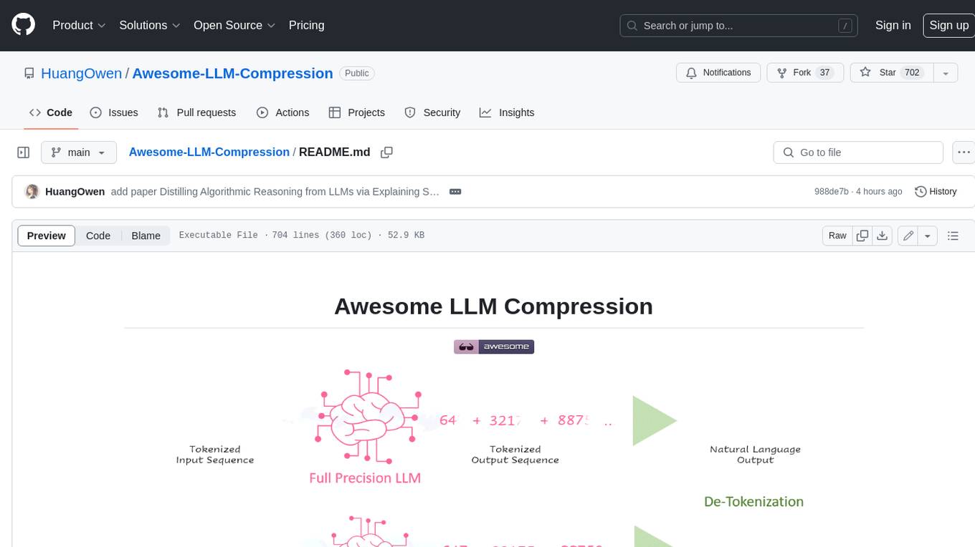
Task: Switch to the Pull requests tab
Action: (196, 112)
